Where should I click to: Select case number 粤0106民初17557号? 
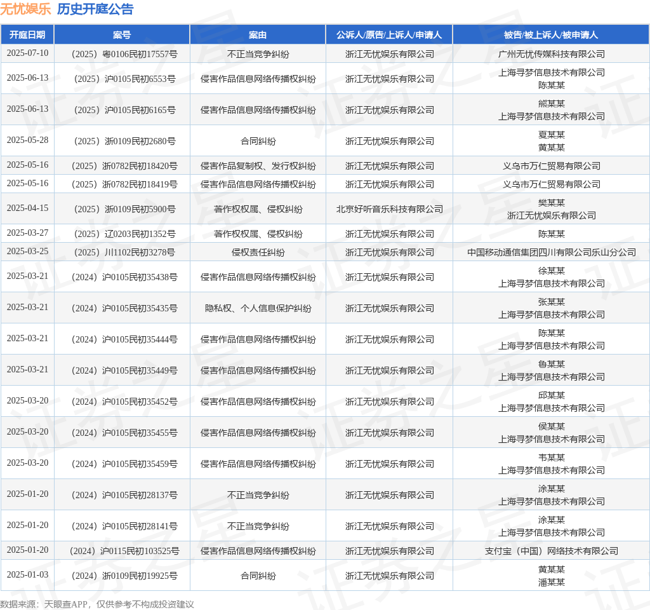coord(125,54)
